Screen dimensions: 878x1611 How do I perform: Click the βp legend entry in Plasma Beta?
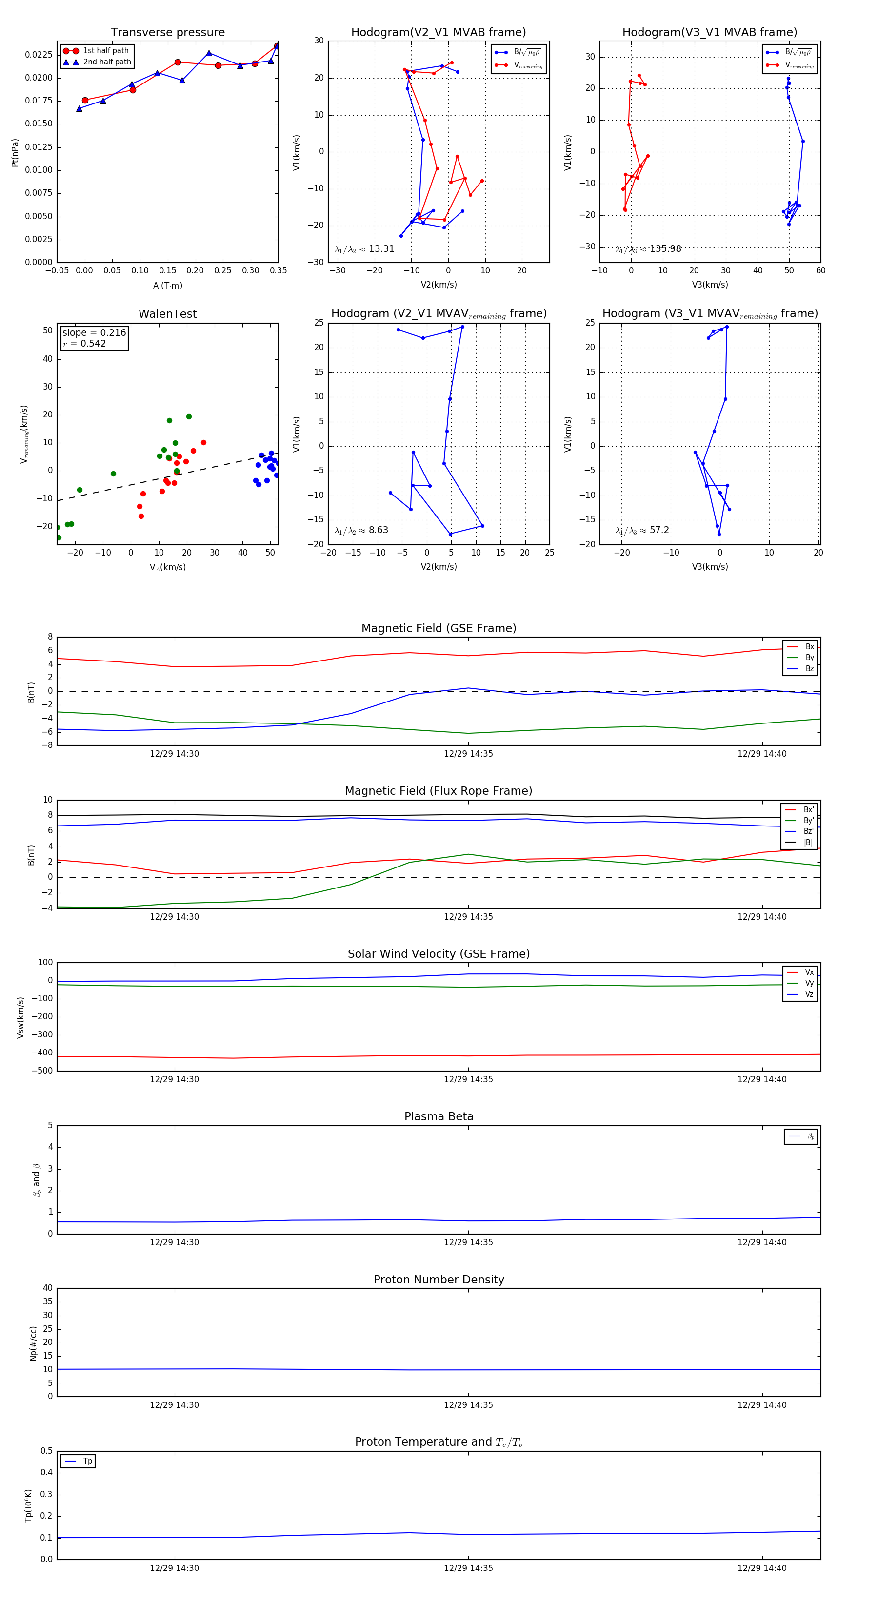[x=802, y=1136]
